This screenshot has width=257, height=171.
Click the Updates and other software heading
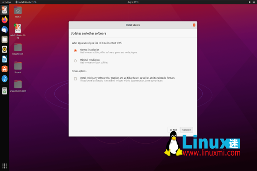click(x=88, y=33)
